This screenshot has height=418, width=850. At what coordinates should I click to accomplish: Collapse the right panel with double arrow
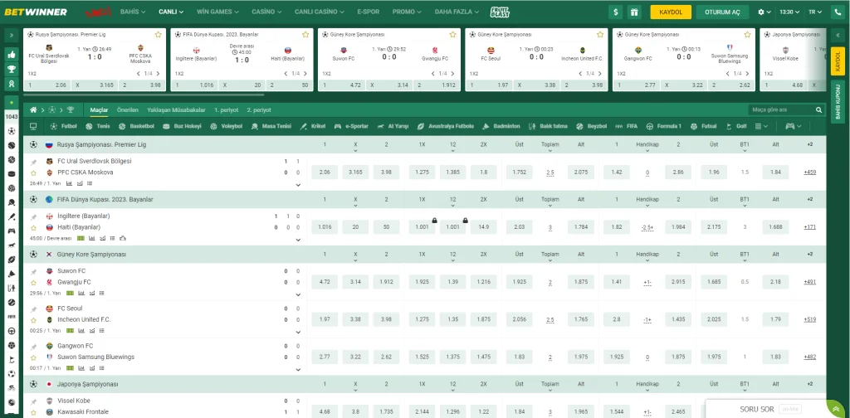click(x=837, y=35)
